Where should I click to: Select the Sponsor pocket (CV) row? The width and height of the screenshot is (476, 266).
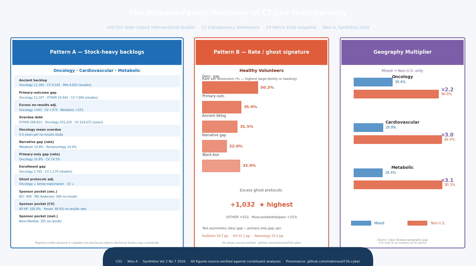pos(97,205)
